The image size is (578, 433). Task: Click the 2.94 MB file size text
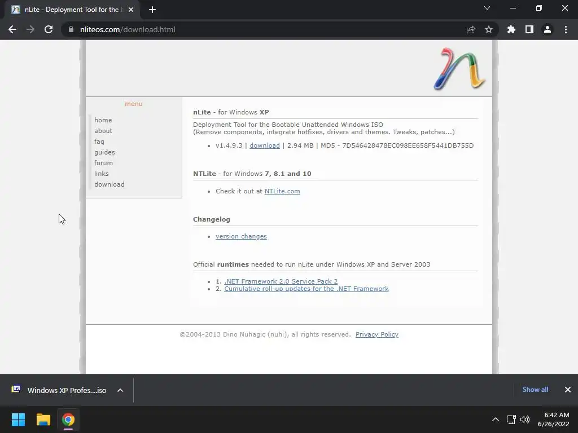pos(300,145)
